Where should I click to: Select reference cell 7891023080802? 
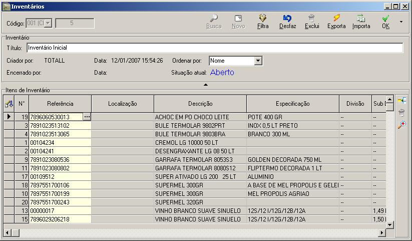(x=60, y=168)
